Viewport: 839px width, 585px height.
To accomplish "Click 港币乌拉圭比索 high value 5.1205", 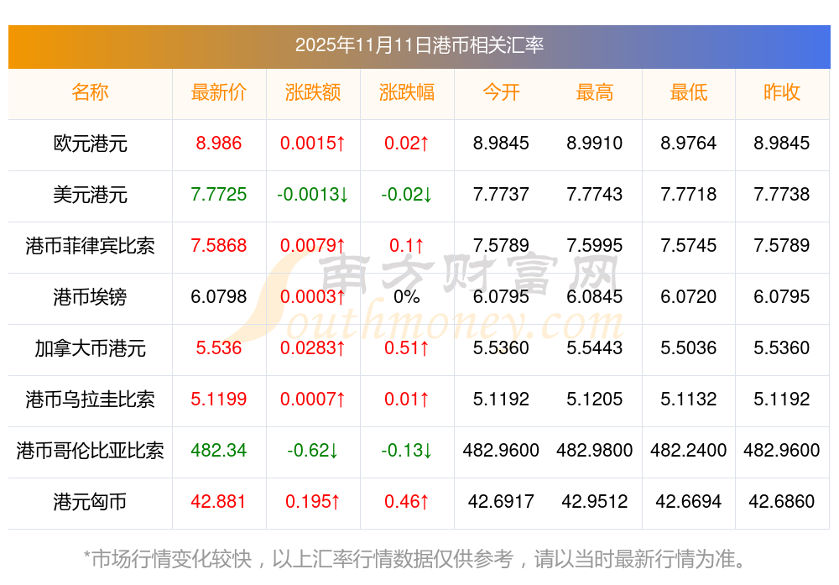I will 595,400.
